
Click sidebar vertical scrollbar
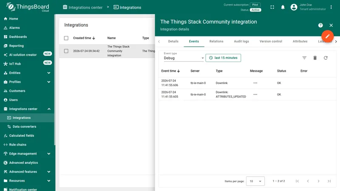(x=55, y=80)
